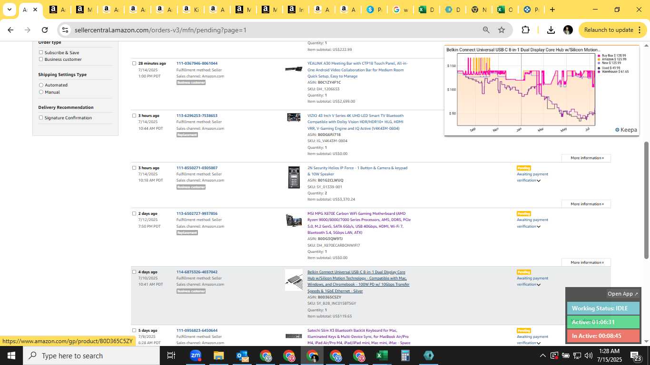
Task: Open the network icon in system tray
Action: (577, 355)
